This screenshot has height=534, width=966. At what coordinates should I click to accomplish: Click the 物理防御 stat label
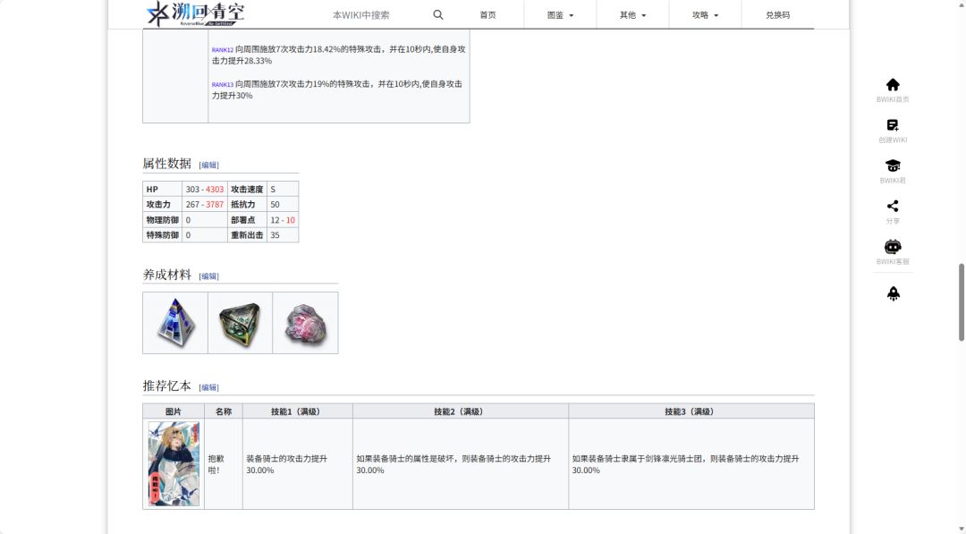[x=162, y=220]
